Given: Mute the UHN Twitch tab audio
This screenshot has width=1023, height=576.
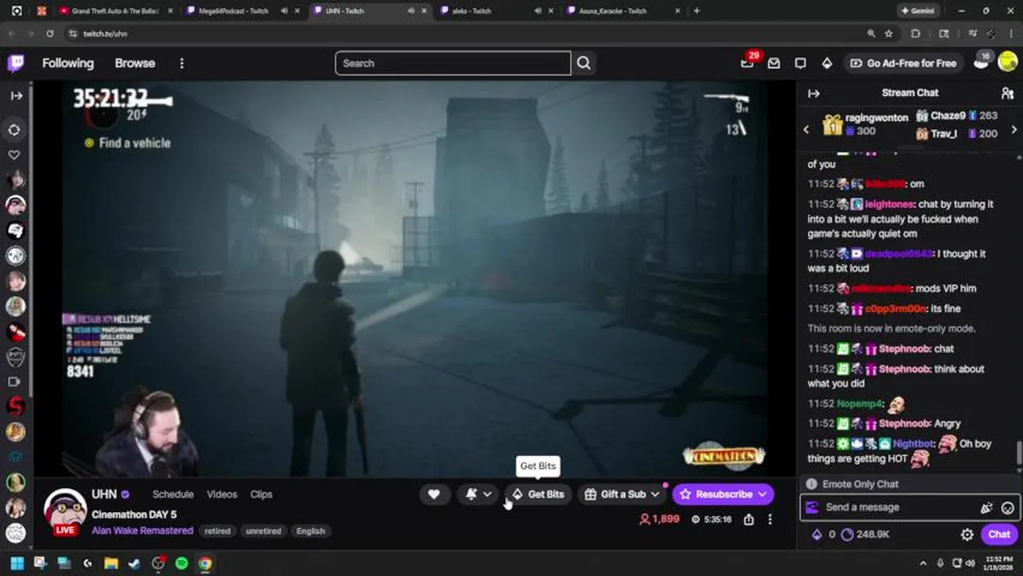Looking at the screenshot, I should (x=411, y=11).
